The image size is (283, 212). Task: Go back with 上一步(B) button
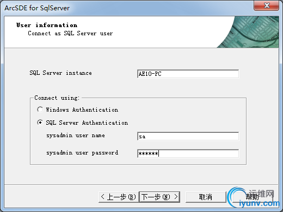119,197
